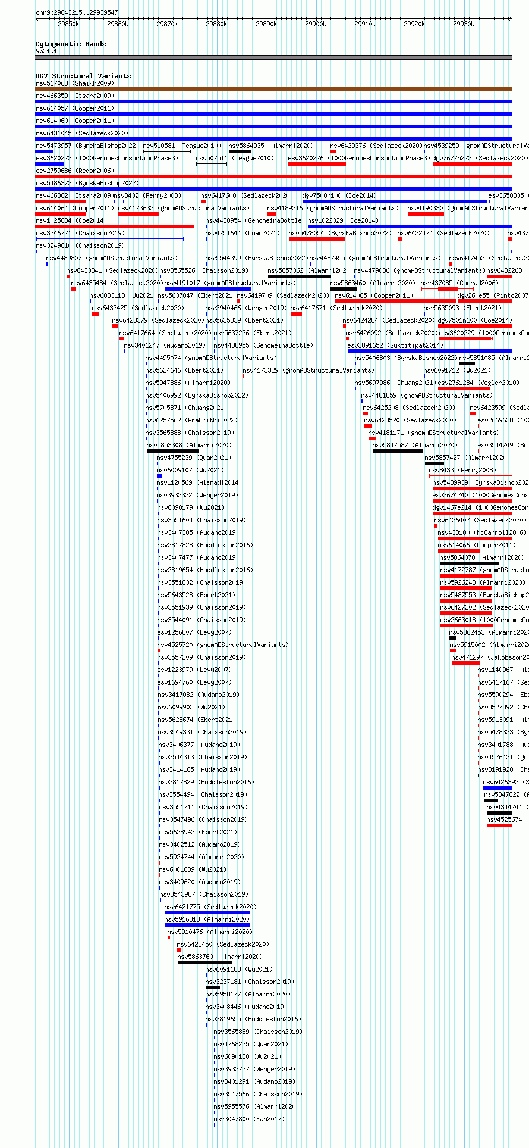Click nsv3401247 (Audano2019) label
This screenshot has height=1148, width=529.
click(x=165, y=345)
